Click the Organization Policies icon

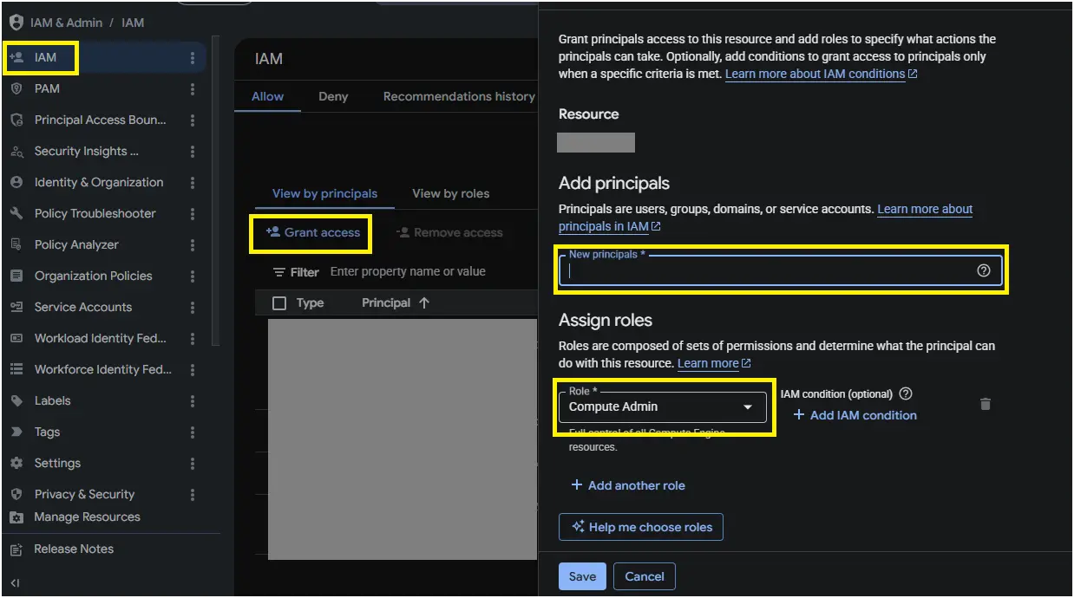pyautogui.click(x=16, y=276)
